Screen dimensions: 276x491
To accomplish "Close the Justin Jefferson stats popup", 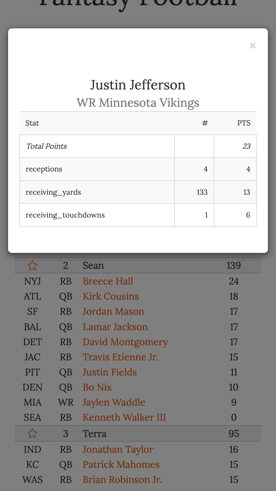I will (x=253, y=46).
